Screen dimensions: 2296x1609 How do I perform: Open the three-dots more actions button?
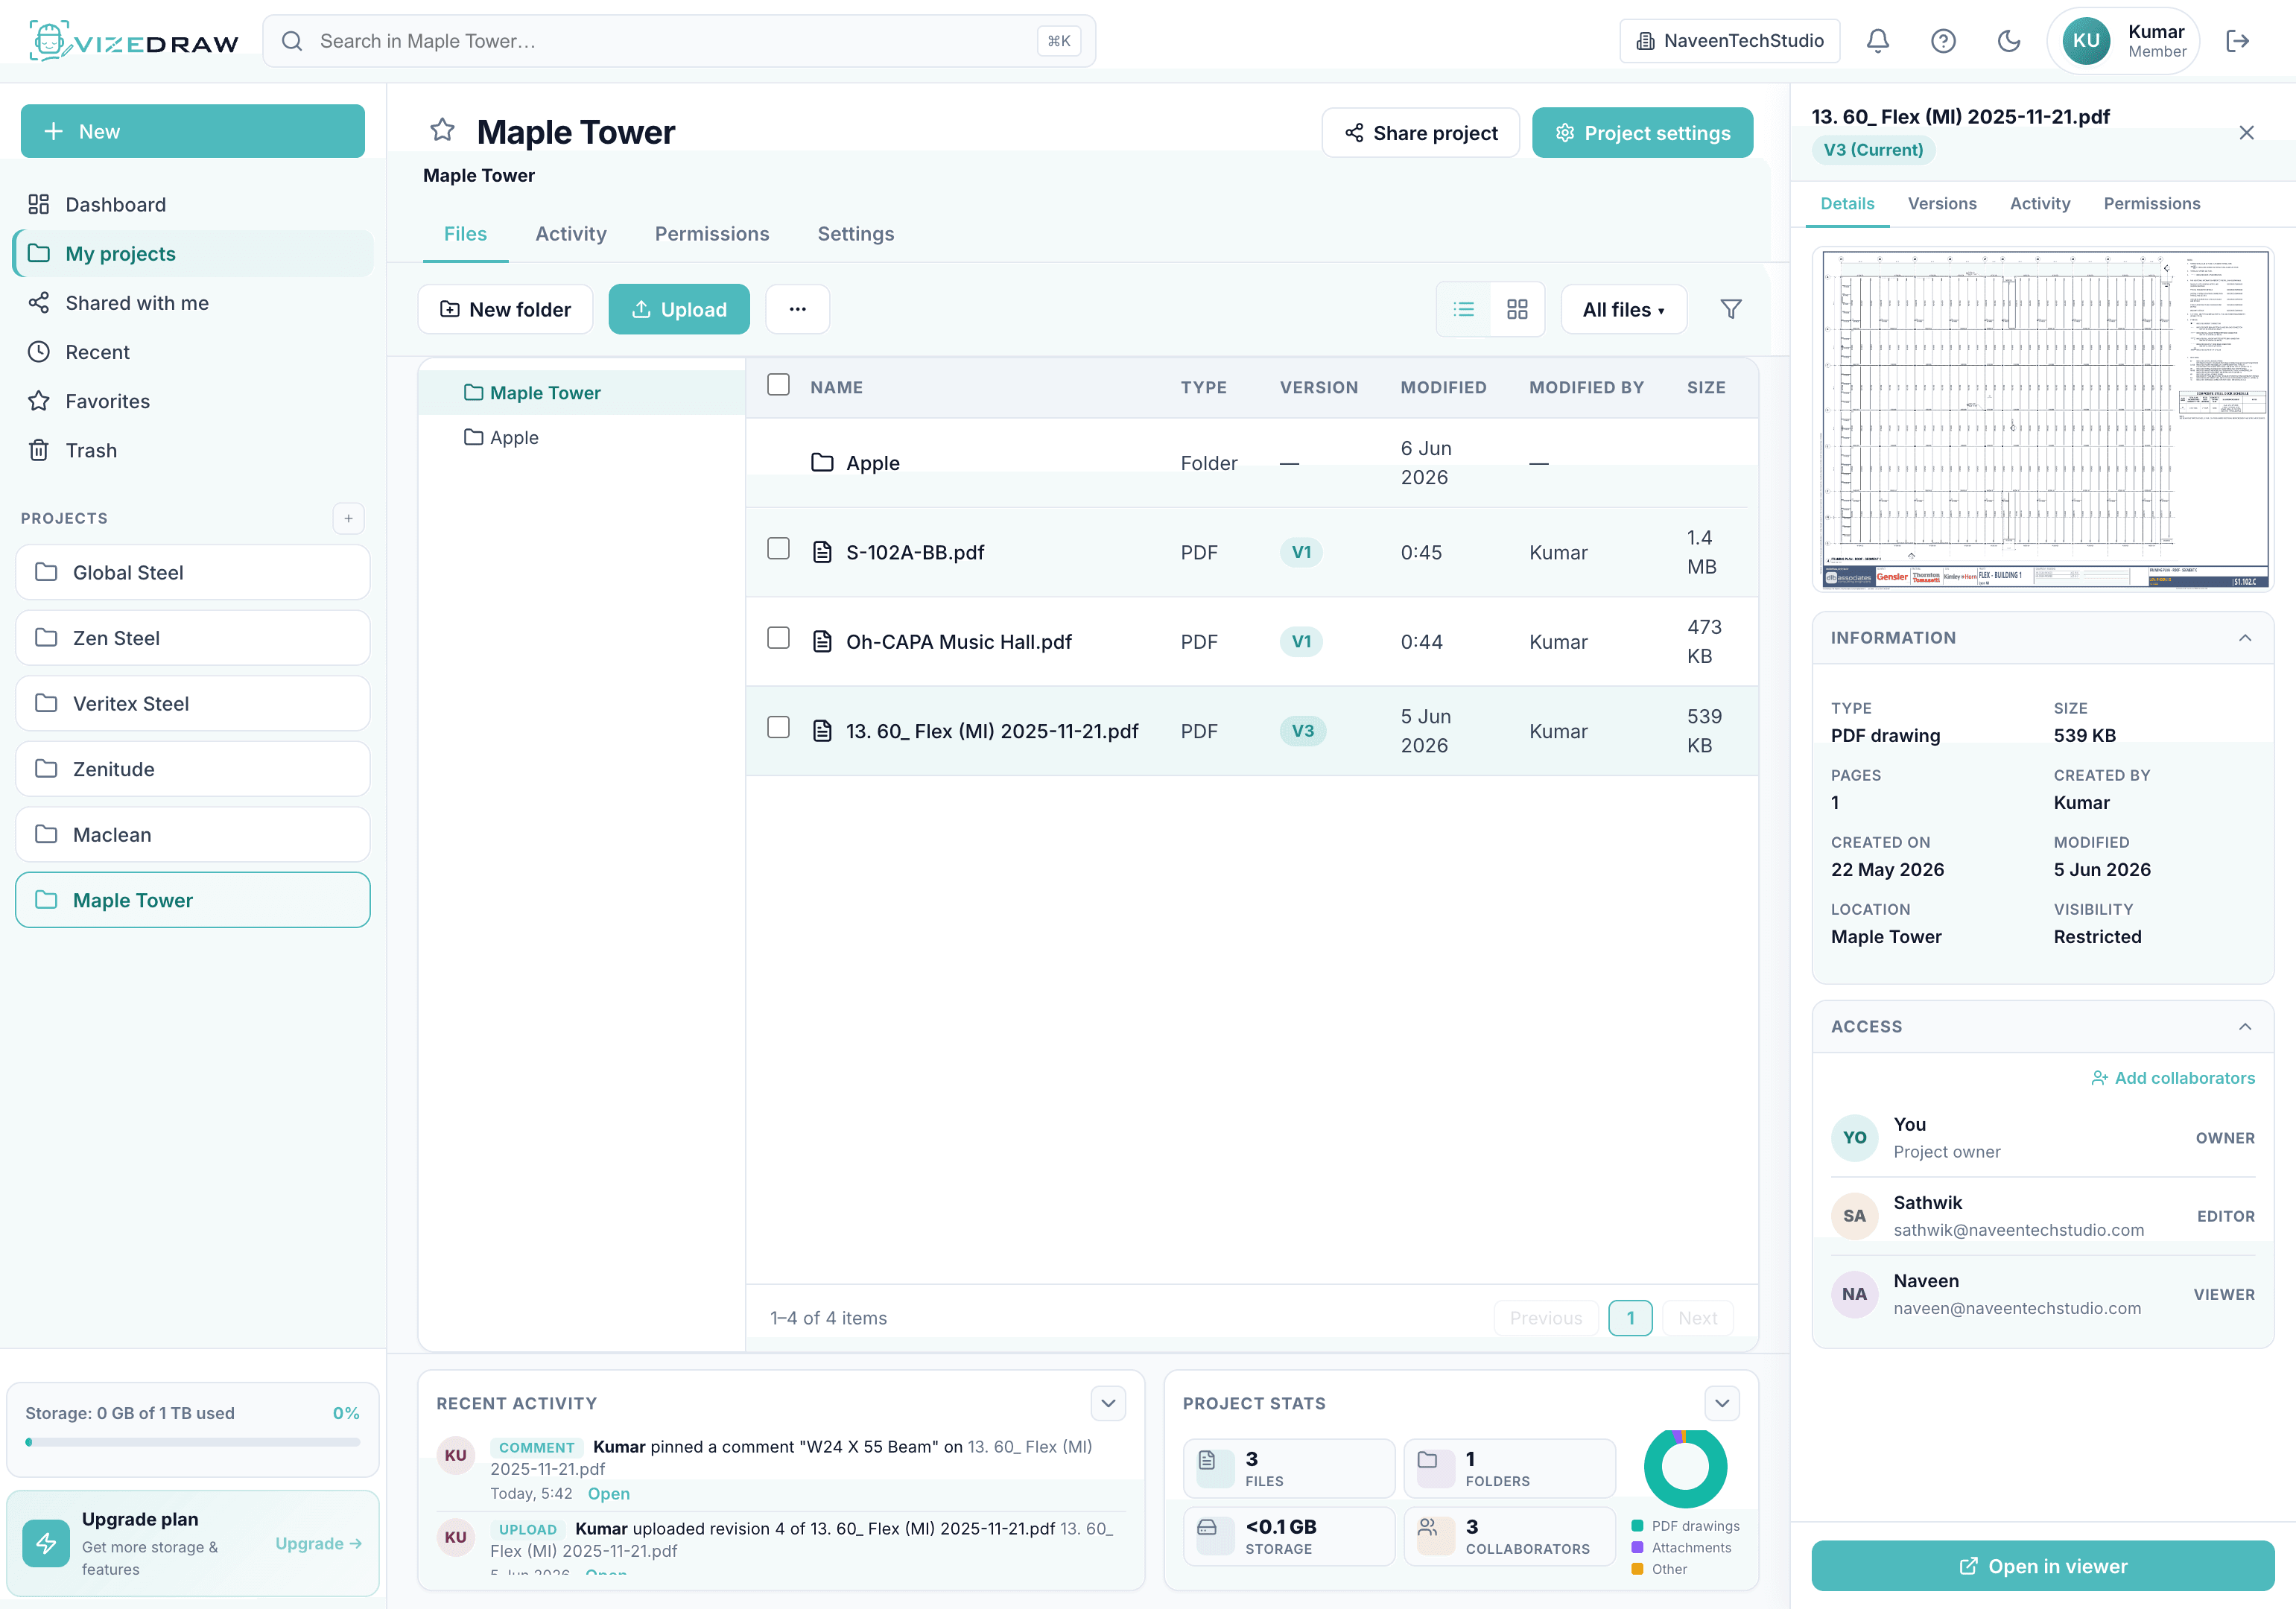coord(797,309)
